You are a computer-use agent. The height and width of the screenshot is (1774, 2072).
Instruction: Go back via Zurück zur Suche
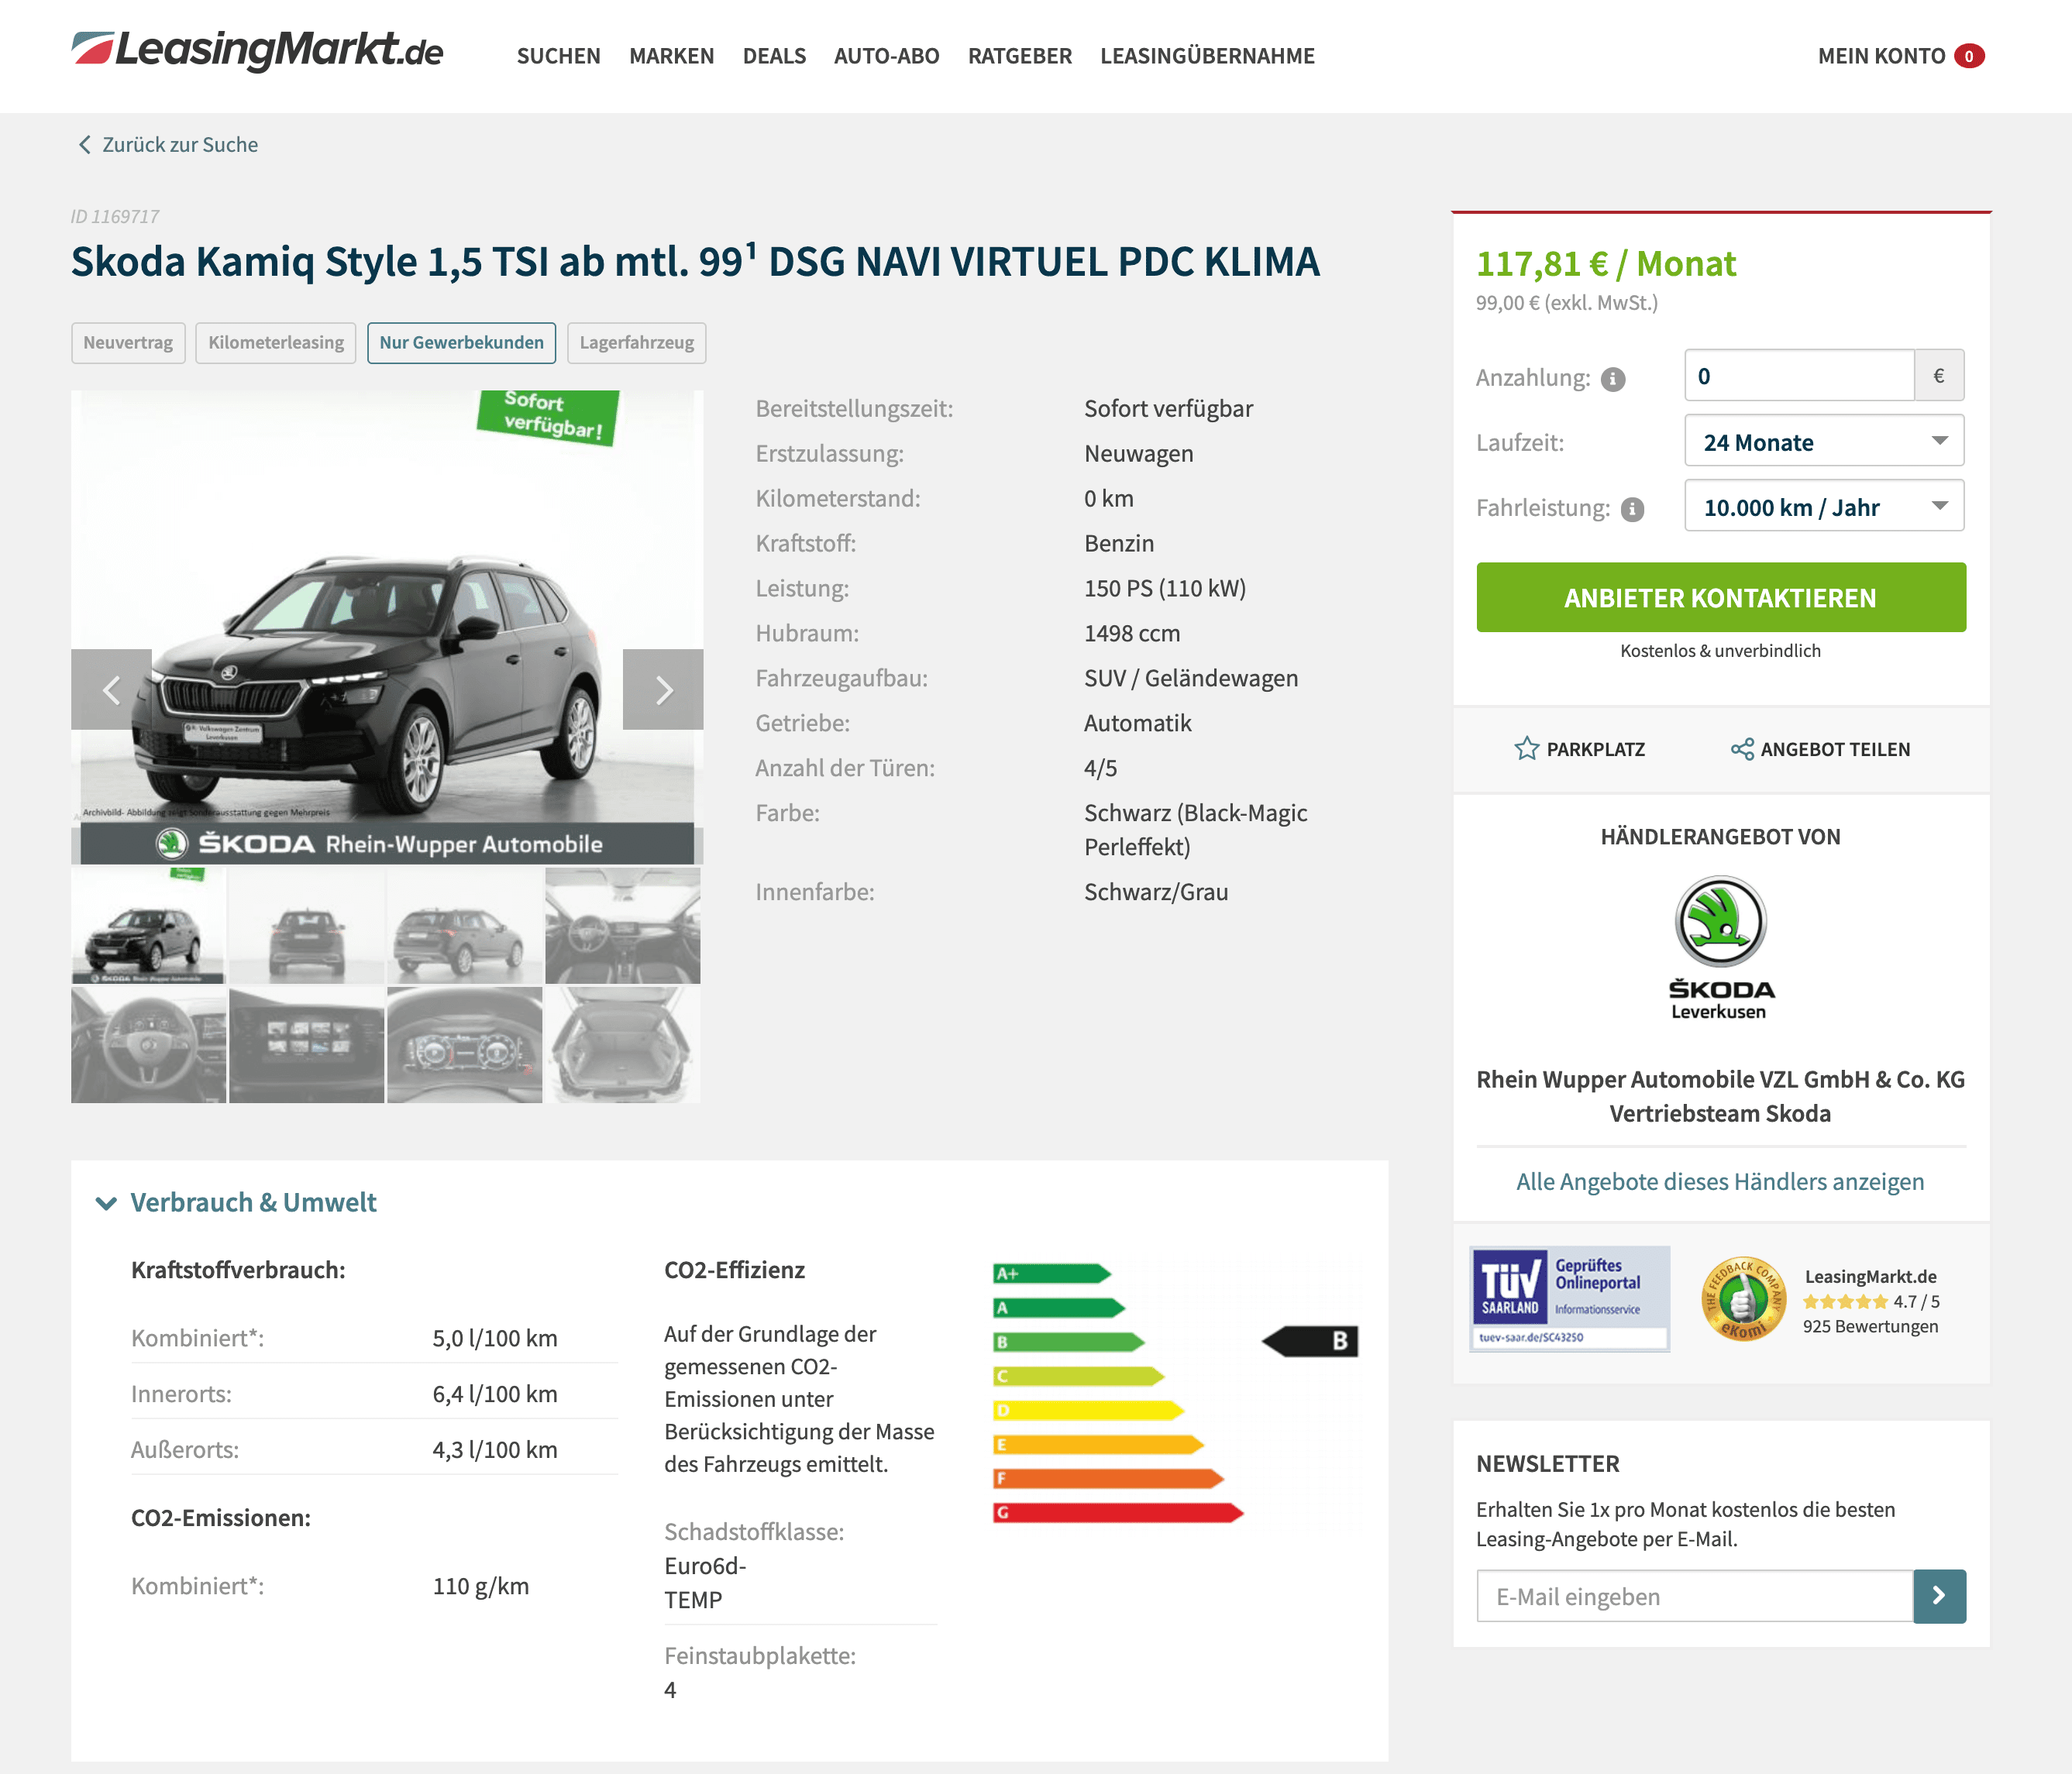point(180,145)
